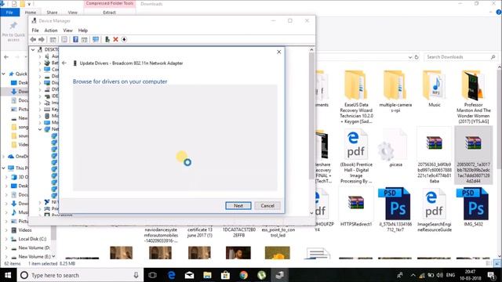Click the download arrow toolbar icon

point(124,39)
